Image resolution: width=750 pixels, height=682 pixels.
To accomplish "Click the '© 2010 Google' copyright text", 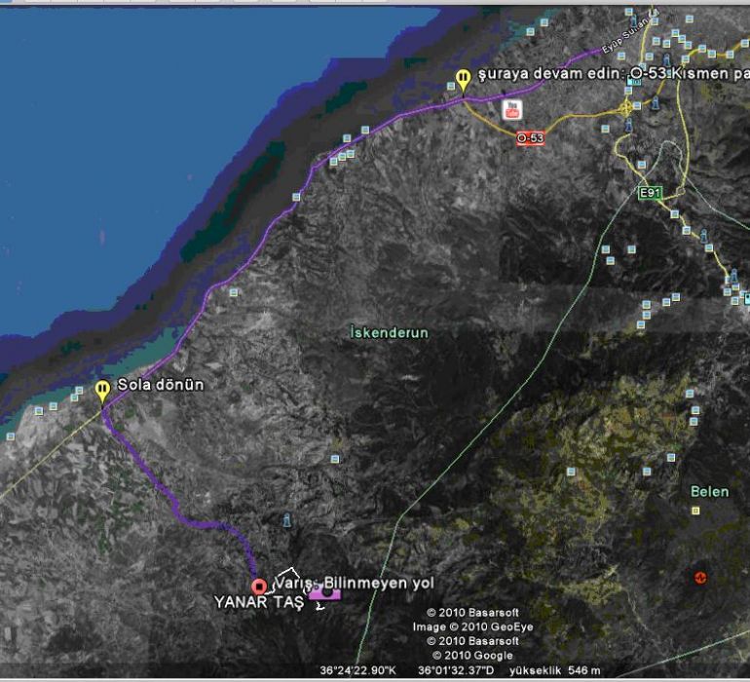I will coord(466,655).
